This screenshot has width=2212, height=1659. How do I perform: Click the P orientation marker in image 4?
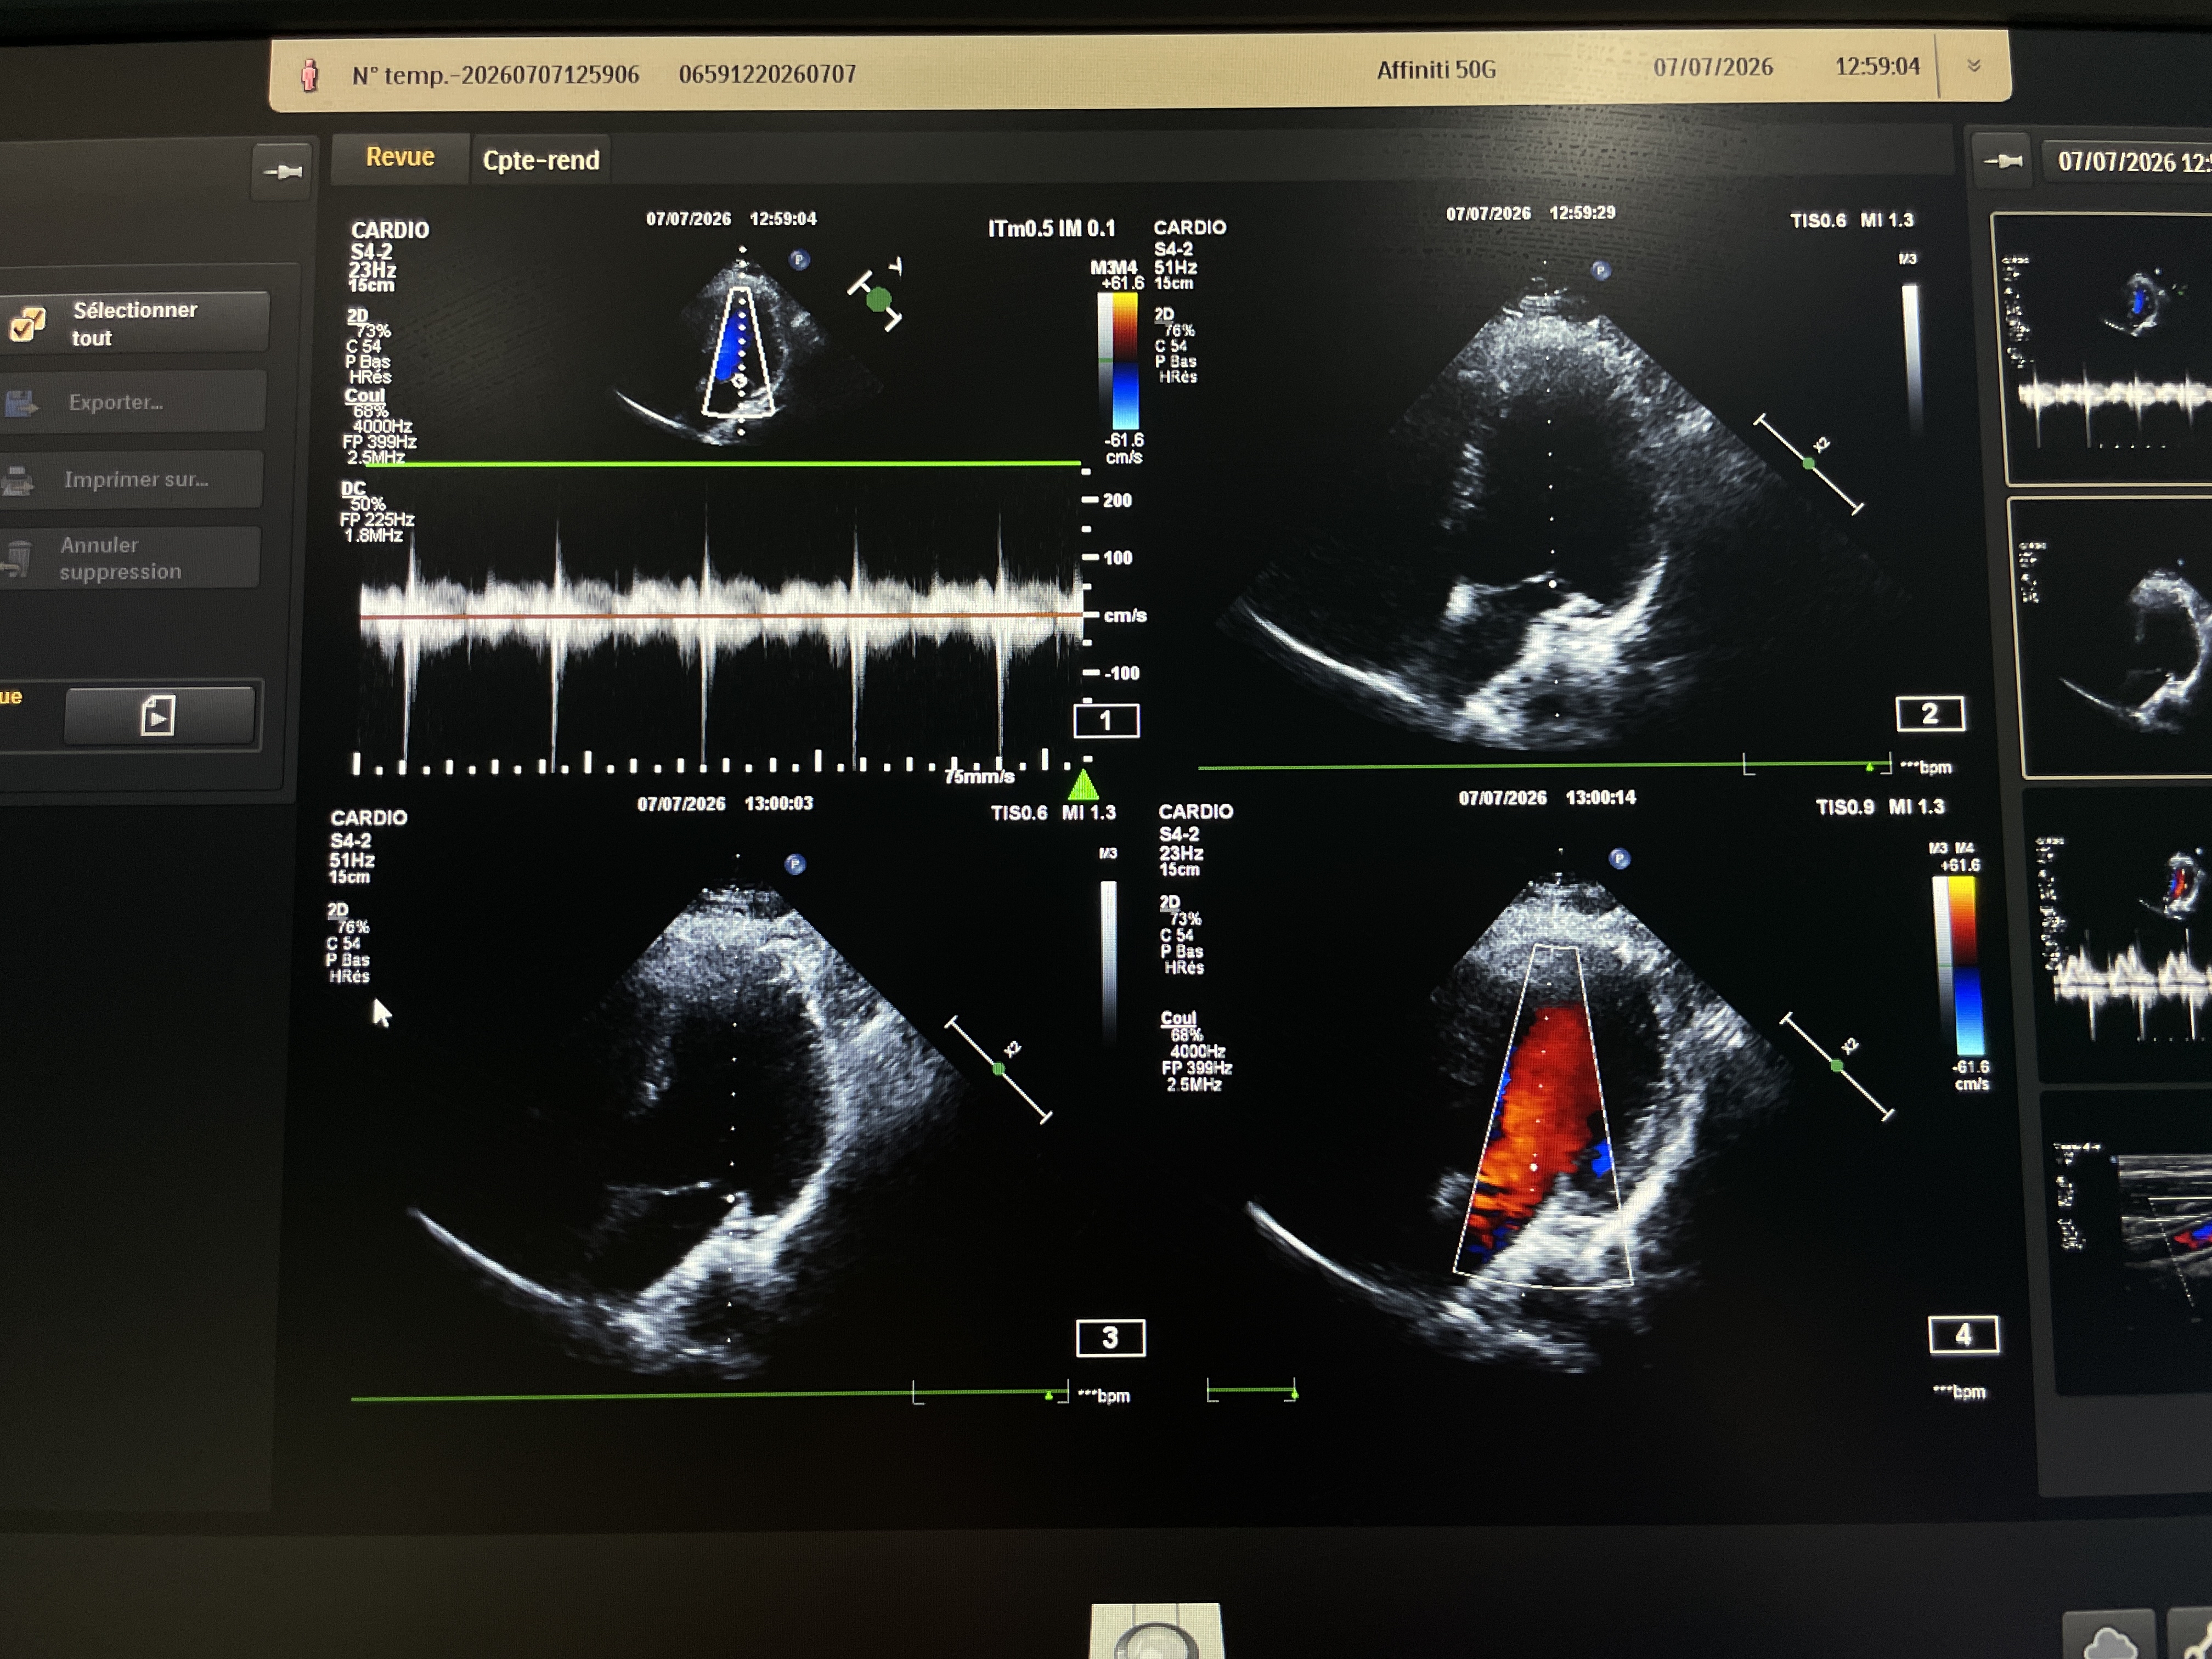click(1620, 858)
